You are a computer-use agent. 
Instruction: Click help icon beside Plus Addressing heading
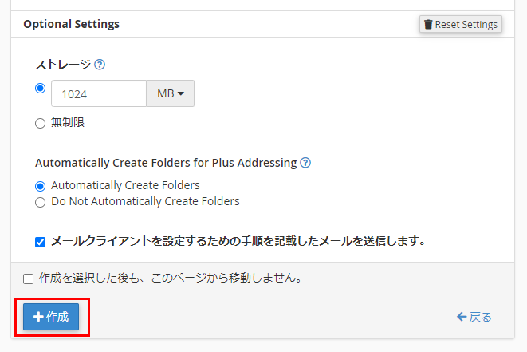[305, 163]
